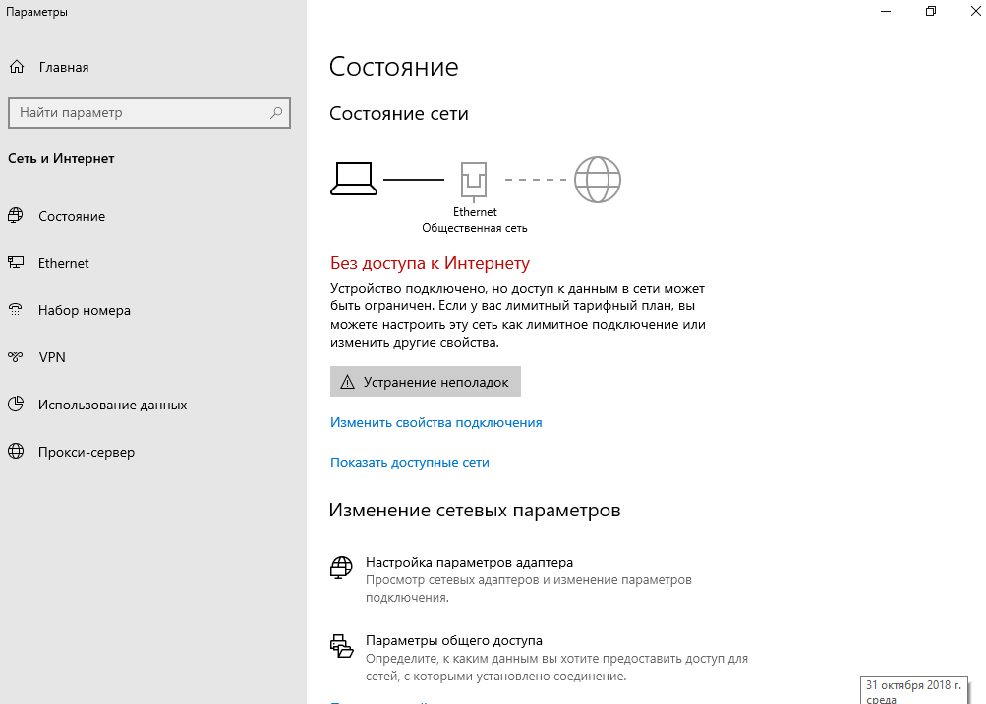Minimize the Параметры window
The width and height of the screenshot is (986, 704).
(x=886, y=12)
